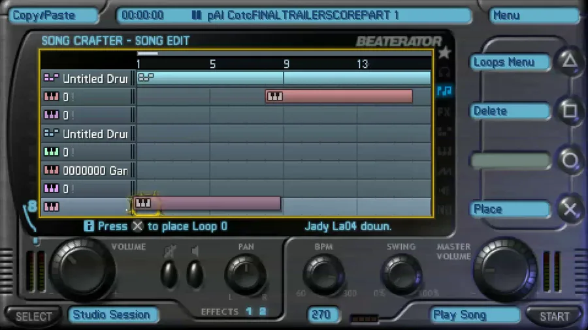Open the Copy/Paste menu
The width and height of the screenshot is (588, 330).
pyautogui.click(x=52, y=16)
